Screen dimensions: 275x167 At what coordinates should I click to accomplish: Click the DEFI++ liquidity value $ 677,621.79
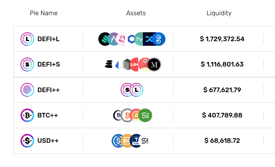222,90
